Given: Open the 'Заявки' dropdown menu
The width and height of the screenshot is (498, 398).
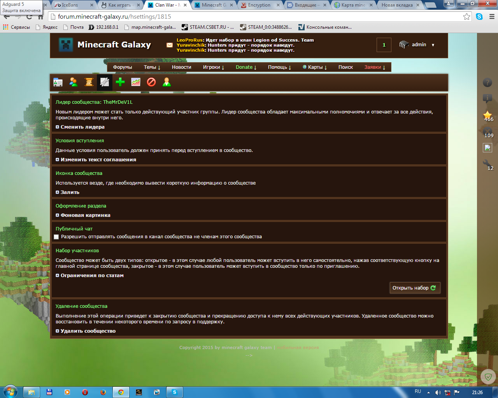Looking at the screenshot, I should coord(375,67).
